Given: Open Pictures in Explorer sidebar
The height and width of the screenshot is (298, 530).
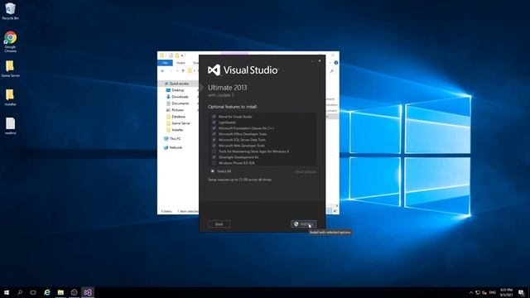Looking at the screenshot, I should (x=177, y=110).
